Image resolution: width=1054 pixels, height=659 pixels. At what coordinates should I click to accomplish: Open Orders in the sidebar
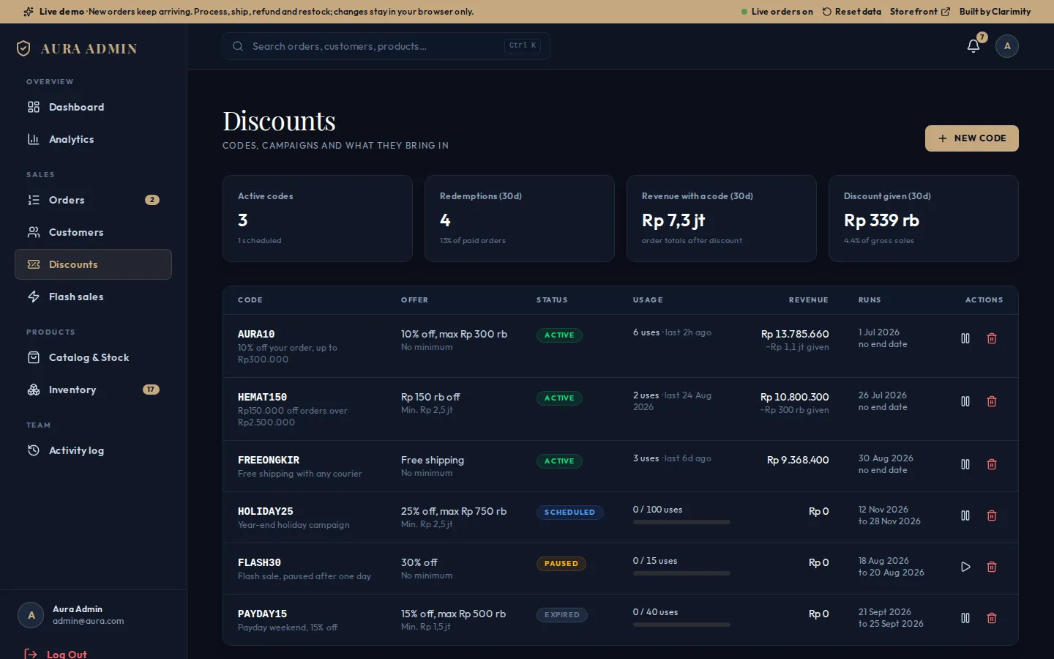(93, 200)
